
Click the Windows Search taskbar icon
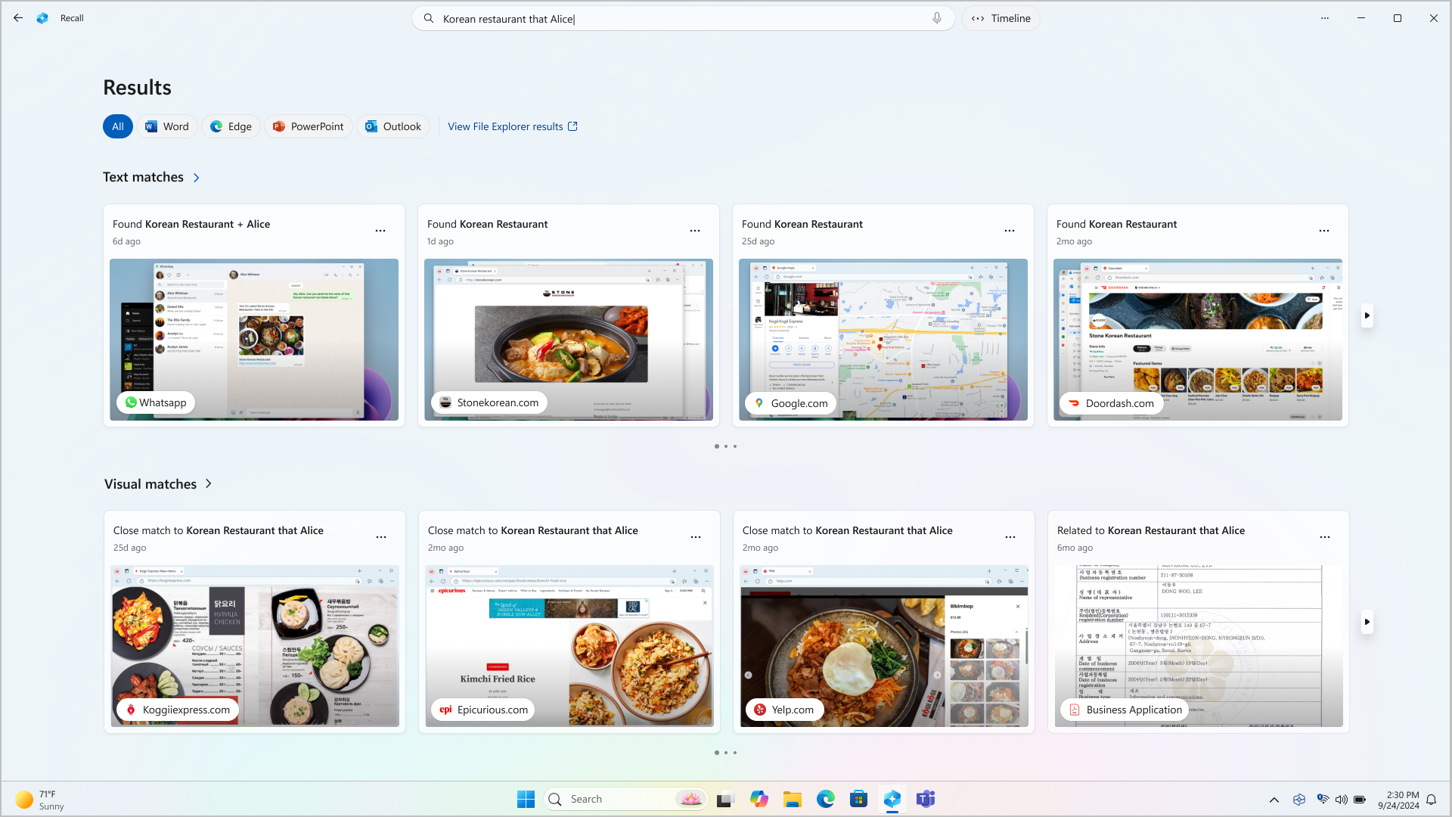tap(556, 798)
